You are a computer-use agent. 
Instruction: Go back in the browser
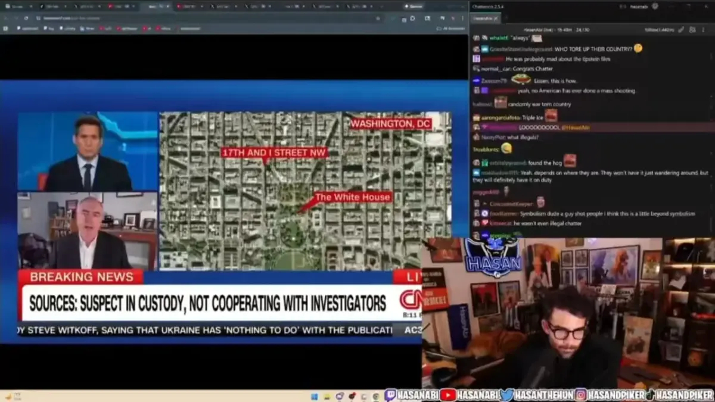coord(6,18)
